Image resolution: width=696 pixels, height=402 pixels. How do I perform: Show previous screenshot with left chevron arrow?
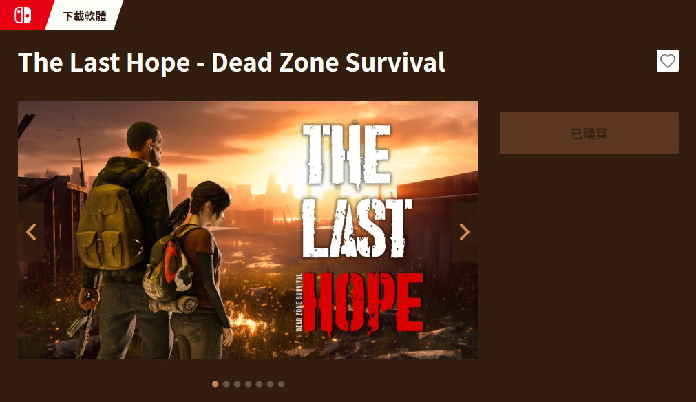pos(31,231)
